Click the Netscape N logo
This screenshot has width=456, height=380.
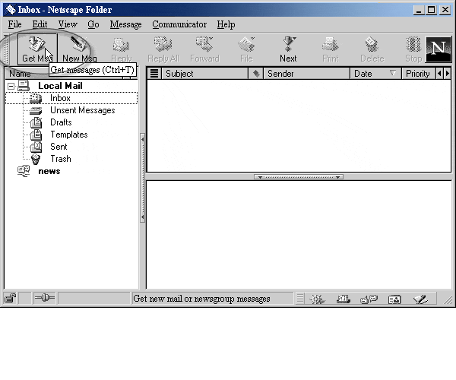[439, 49]
